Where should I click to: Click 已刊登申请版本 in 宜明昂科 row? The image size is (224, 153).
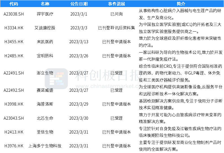click(117, 56)
